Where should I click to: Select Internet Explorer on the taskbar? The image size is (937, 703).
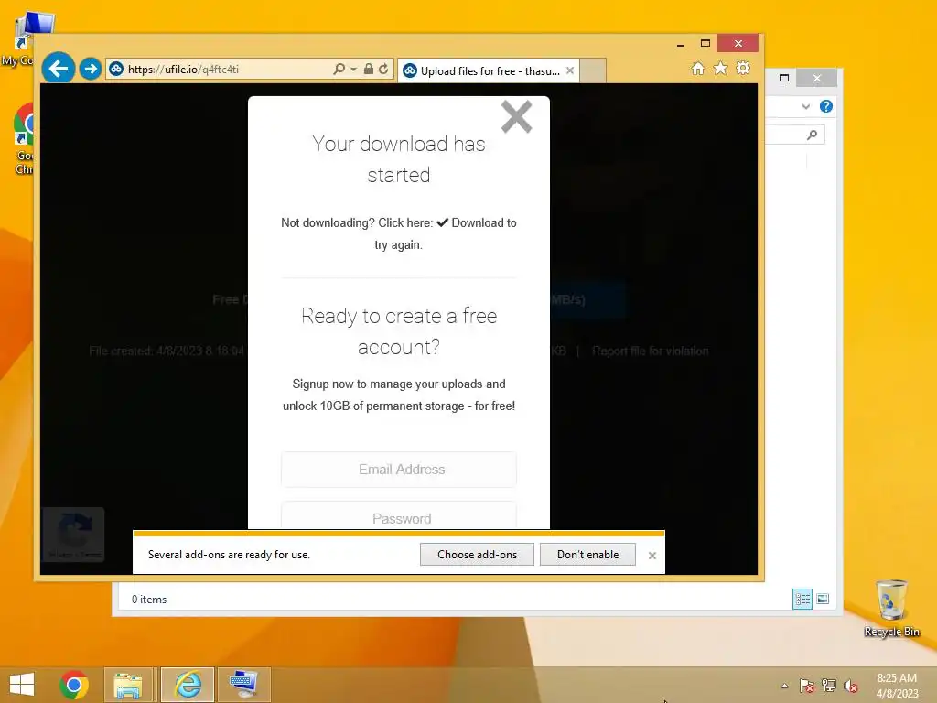(188, 685)
